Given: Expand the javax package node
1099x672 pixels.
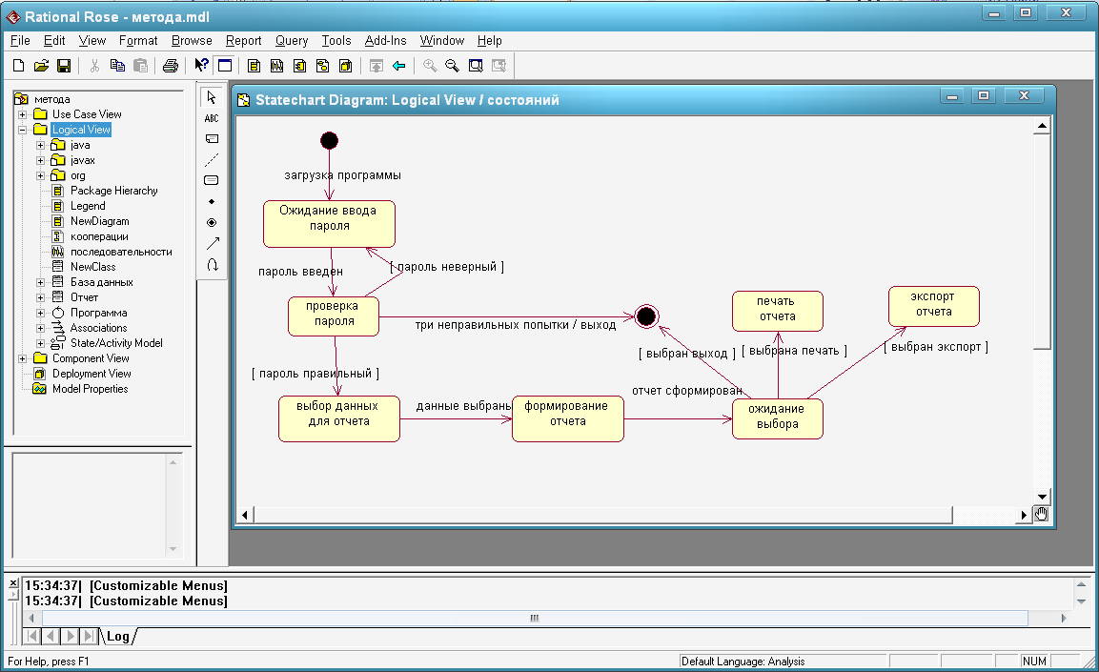Looking at the screenshot, I should [x=41, y=160].
